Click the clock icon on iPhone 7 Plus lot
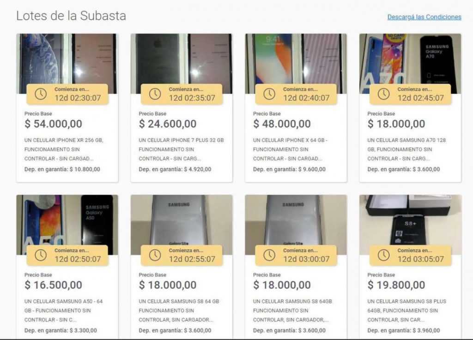 [x=155, y=94]
